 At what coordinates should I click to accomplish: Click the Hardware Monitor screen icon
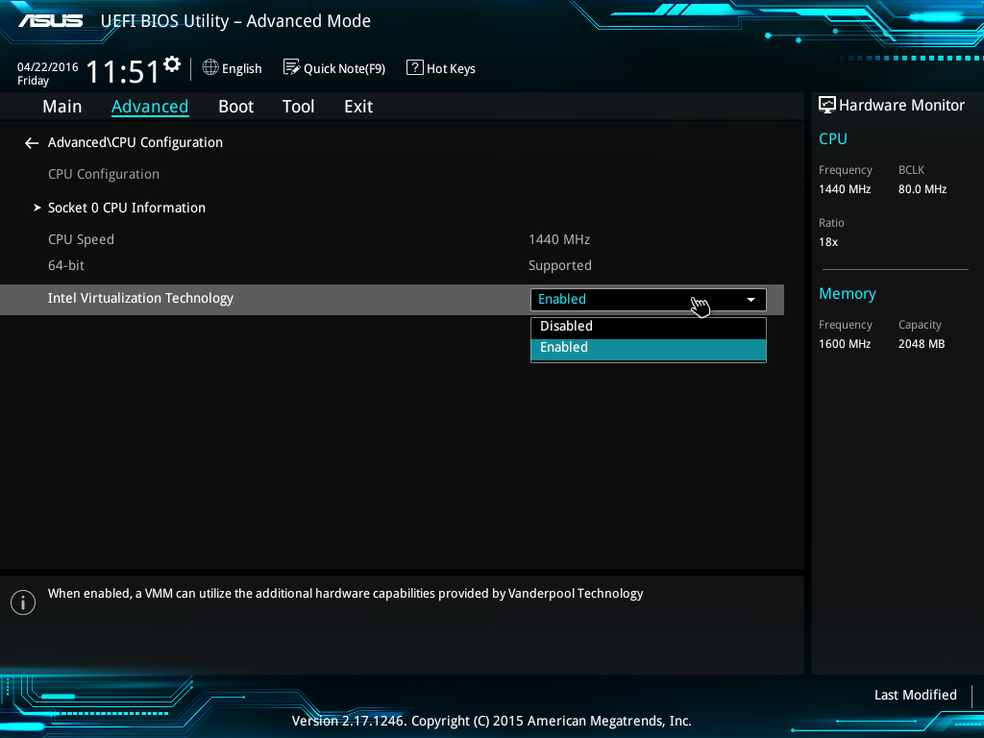(x=827, y=105)
